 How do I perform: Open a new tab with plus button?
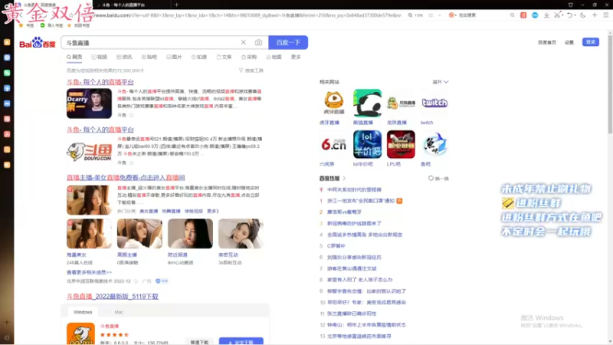click(x=177, y=5)
